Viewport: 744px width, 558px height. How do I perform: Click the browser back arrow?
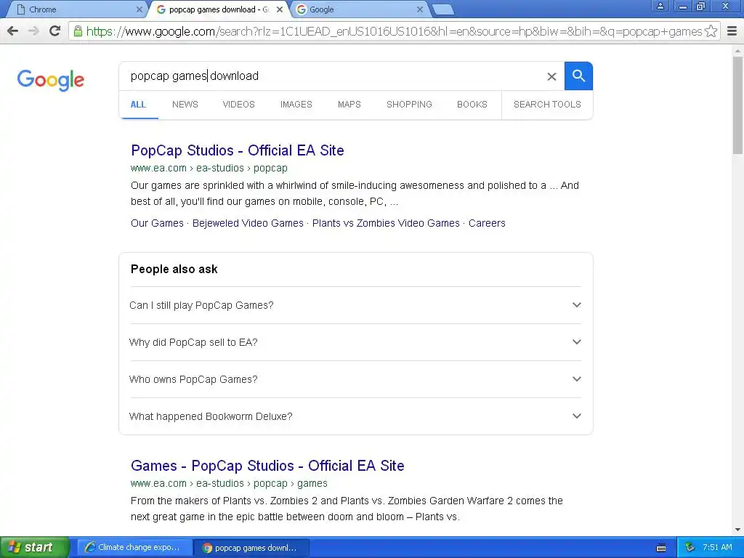(x=13, y=31)
